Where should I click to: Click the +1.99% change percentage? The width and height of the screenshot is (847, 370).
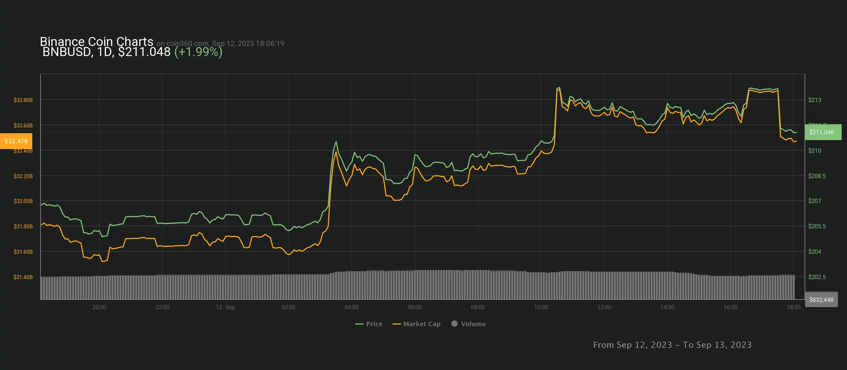(x=198, y=52)
